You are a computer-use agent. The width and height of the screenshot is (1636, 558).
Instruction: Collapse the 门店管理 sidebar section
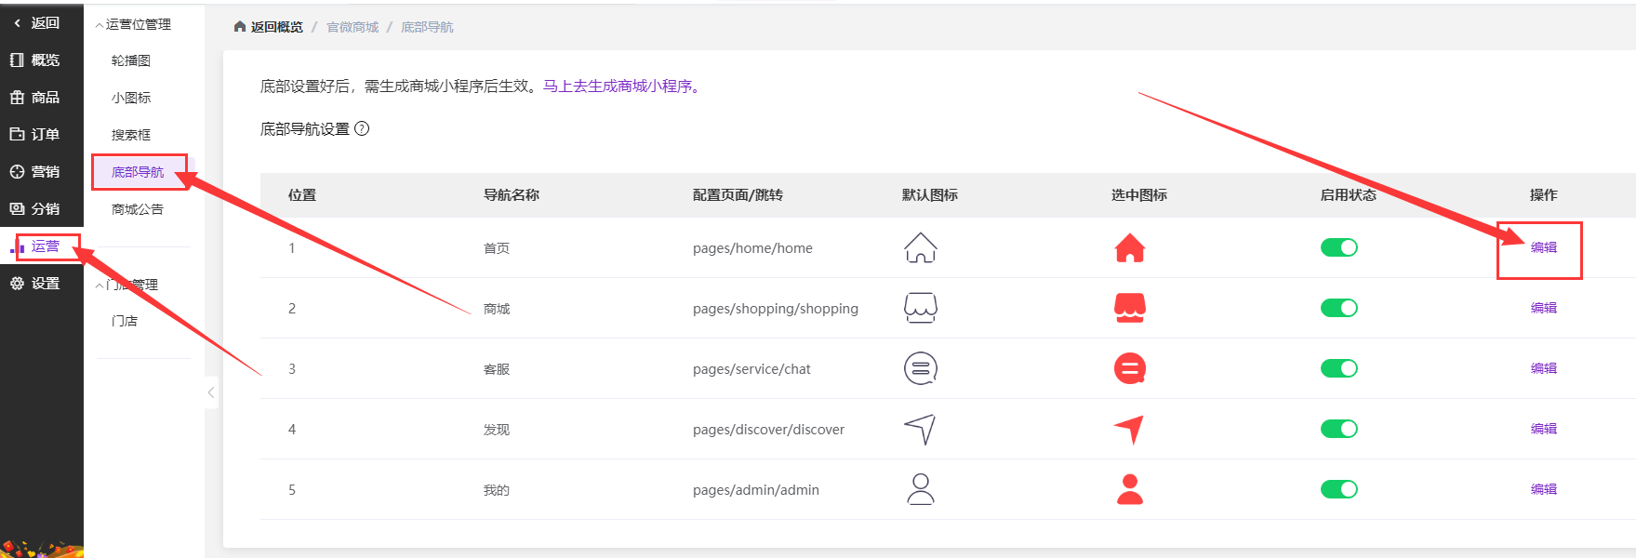[127, 285]
